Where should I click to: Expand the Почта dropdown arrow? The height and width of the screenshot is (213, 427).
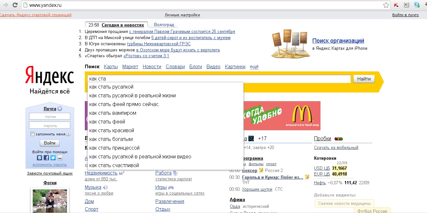(60, 109)
